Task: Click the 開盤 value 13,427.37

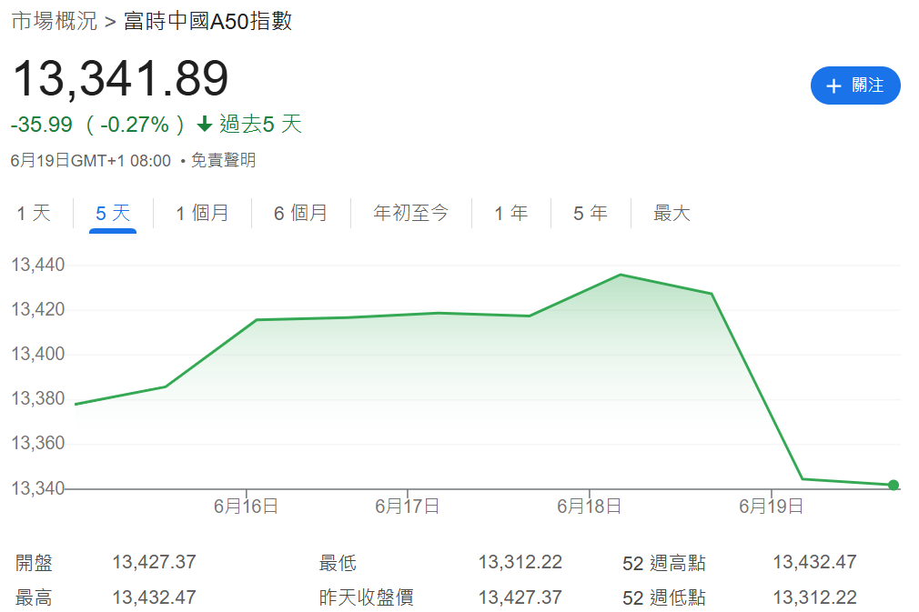Action: coord(154,562)
